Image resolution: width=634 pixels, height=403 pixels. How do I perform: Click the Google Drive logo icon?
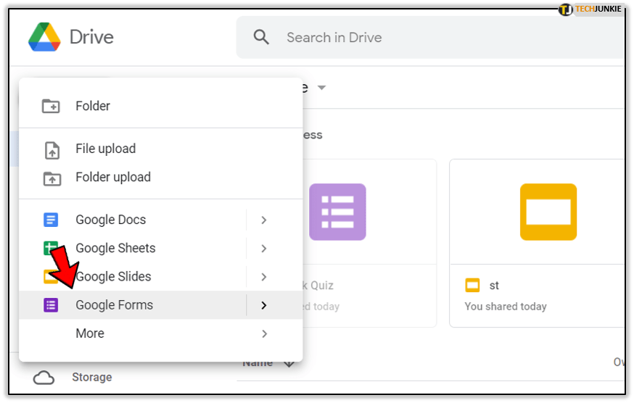(44, 37)
